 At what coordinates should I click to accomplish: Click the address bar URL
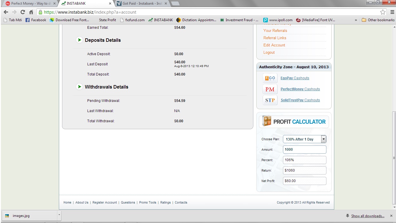(90, 12)
